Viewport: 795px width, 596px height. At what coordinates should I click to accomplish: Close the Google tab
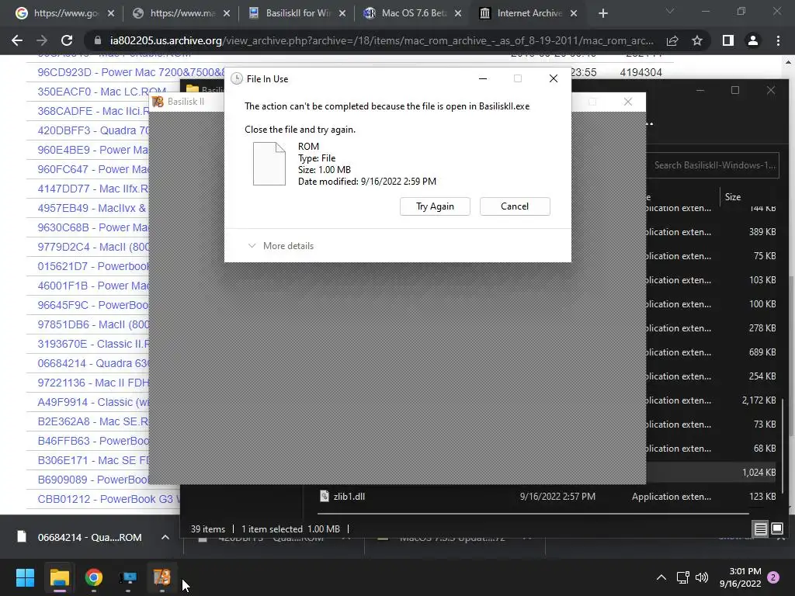tap(111, 13)
